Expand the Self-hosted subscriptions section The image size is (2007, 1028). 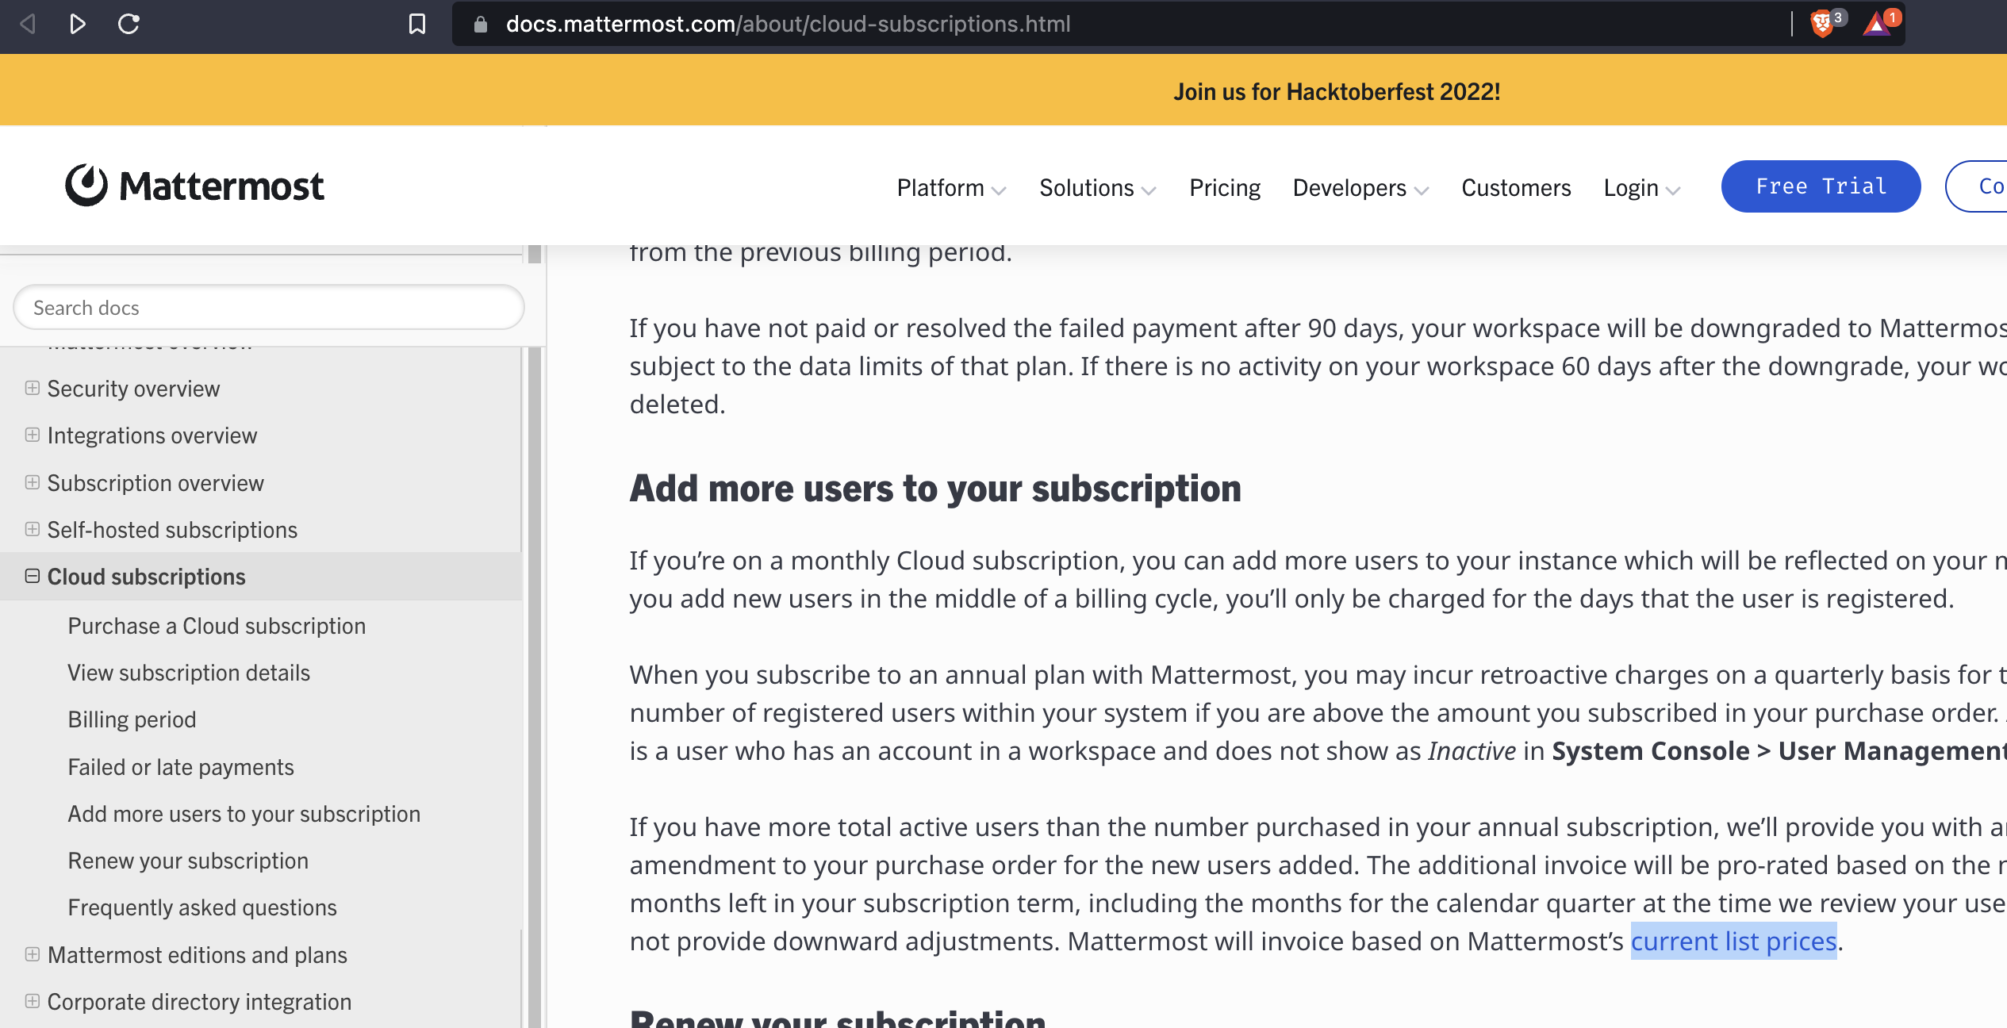(x=32, y=530)
